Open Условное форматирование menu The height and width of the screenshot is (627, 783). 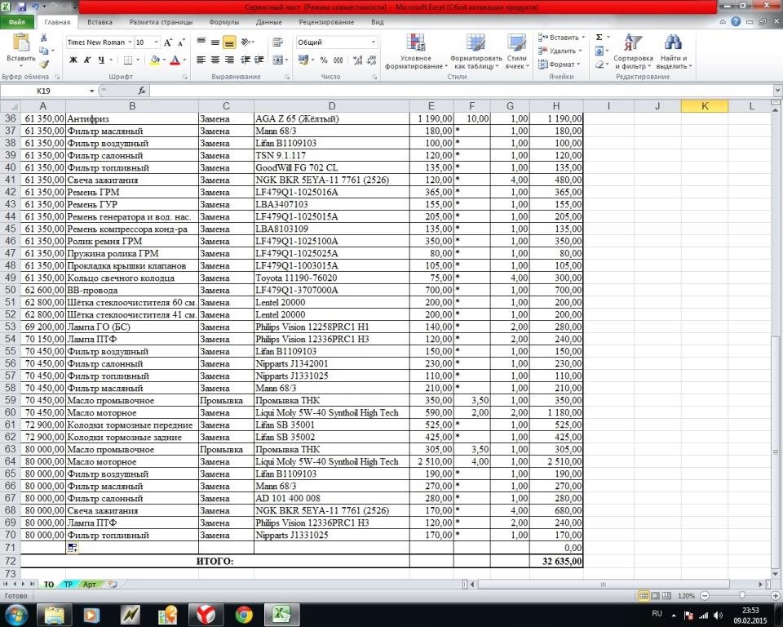pyautogui.click(x=415, y=51)
